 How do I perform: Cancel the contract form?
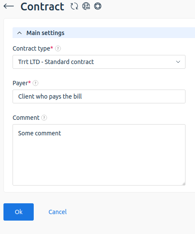click(x=58, y=212)
